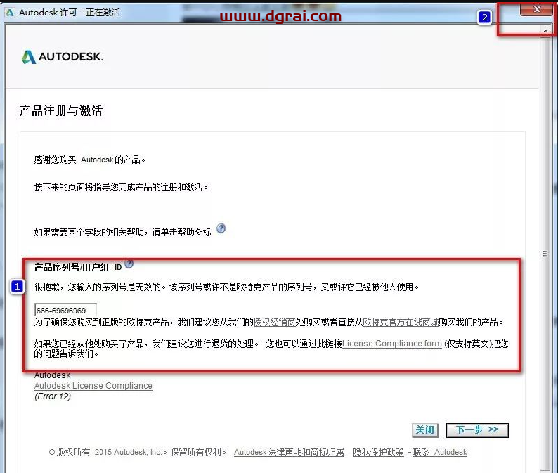Close the Autodesk 许可 activation window
The image size is (558, 473).
[x=537, y=10]
